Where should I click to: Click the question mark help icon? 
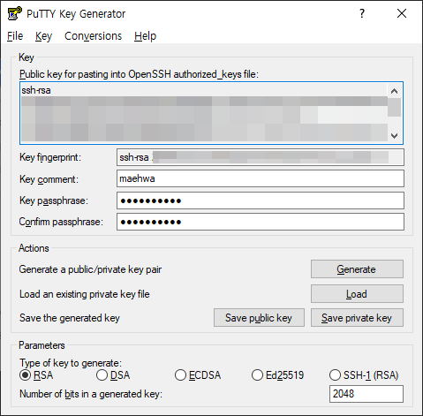362,13
